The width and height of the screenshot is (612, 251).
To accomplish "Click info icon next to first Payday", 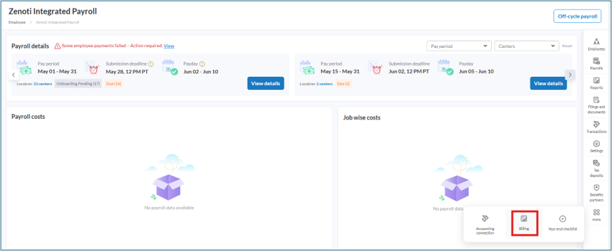I will tap(202, 64).
